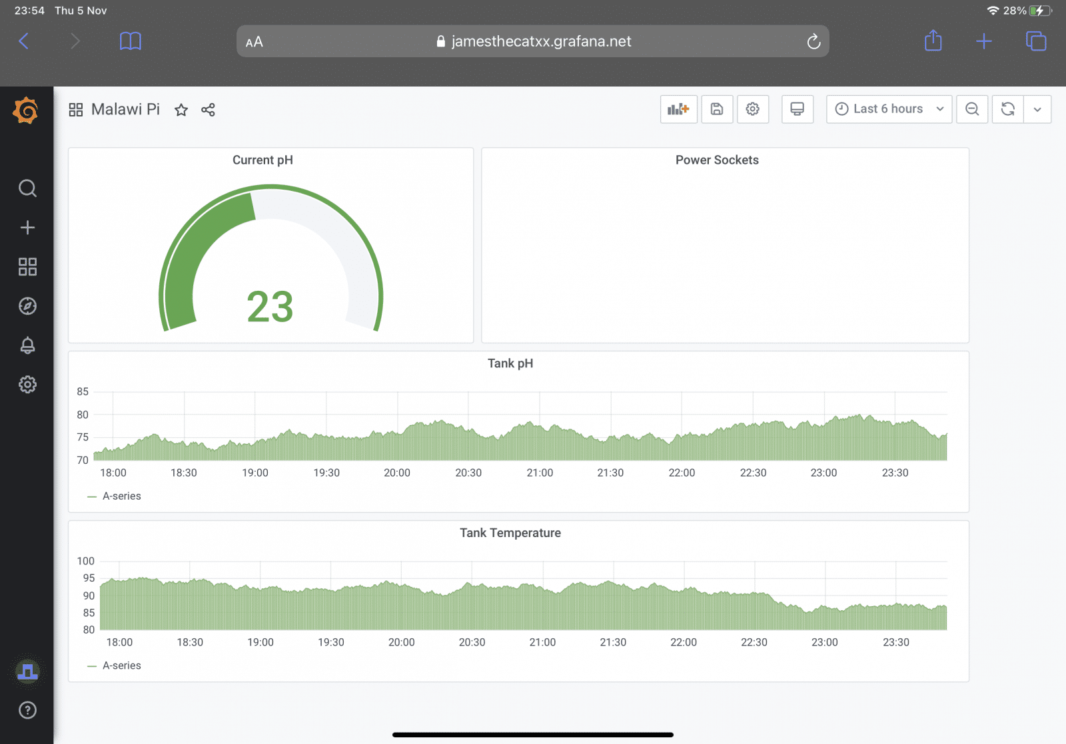Tap the Wi-Fi status icon

(993, 11)
